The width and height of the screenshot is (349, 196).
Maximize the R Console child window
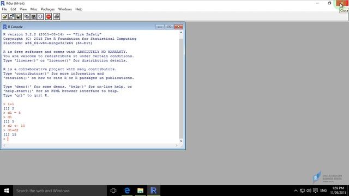(x=169, y=27)
